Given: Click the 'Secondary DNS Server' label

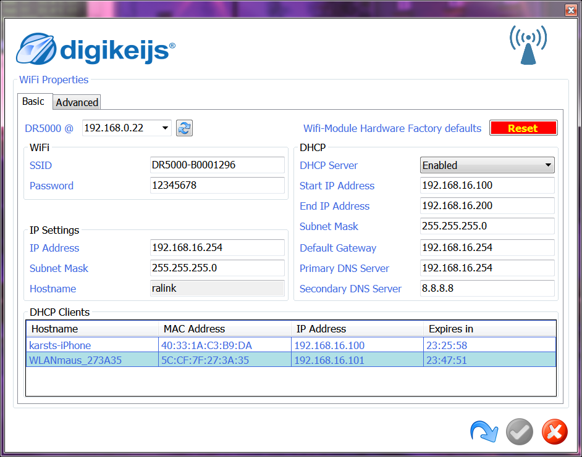Looking at the screenshot, I should (350, 289).
